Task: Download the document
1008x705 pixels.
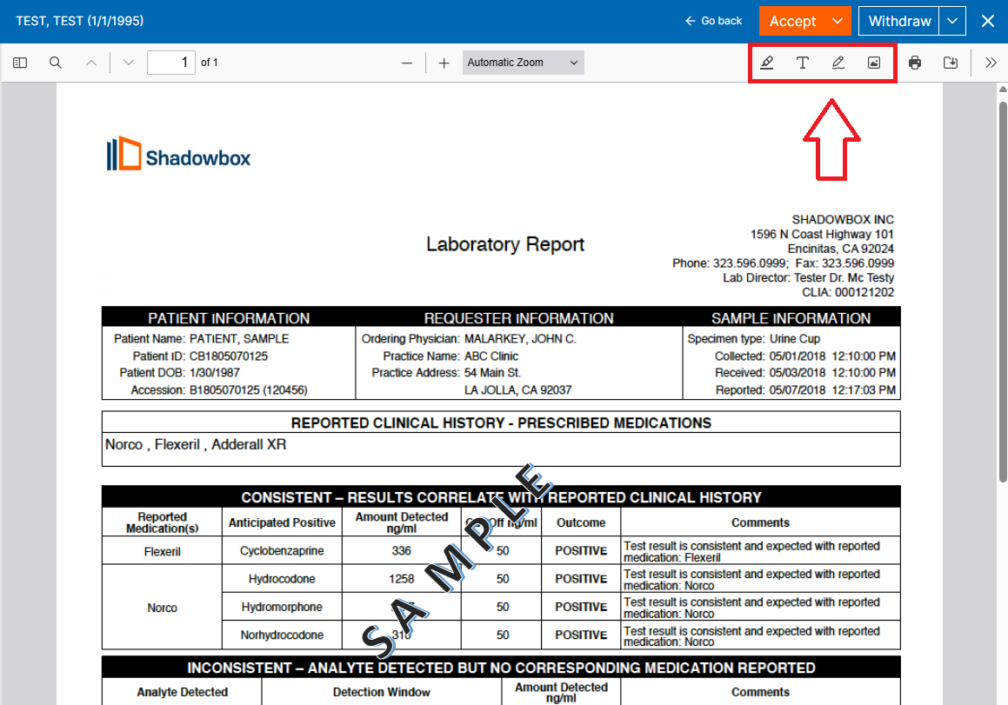Action: tap(950, 63)
